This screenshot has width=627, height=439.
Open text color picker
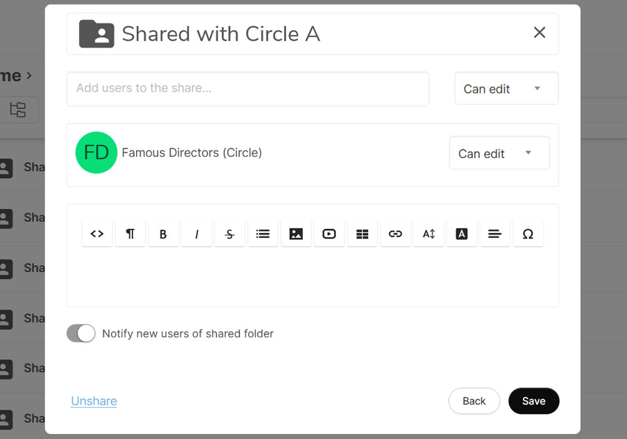pos(461,234)
